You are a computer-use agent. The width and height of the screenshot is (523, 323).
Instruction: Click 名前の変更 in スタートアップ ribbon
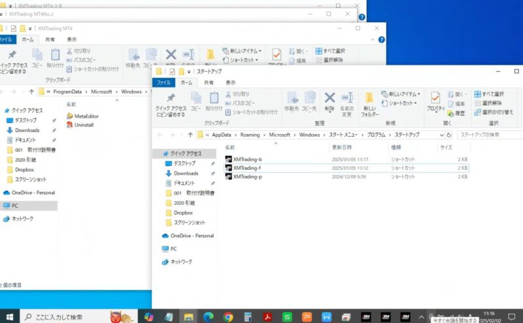click(346, 105)
